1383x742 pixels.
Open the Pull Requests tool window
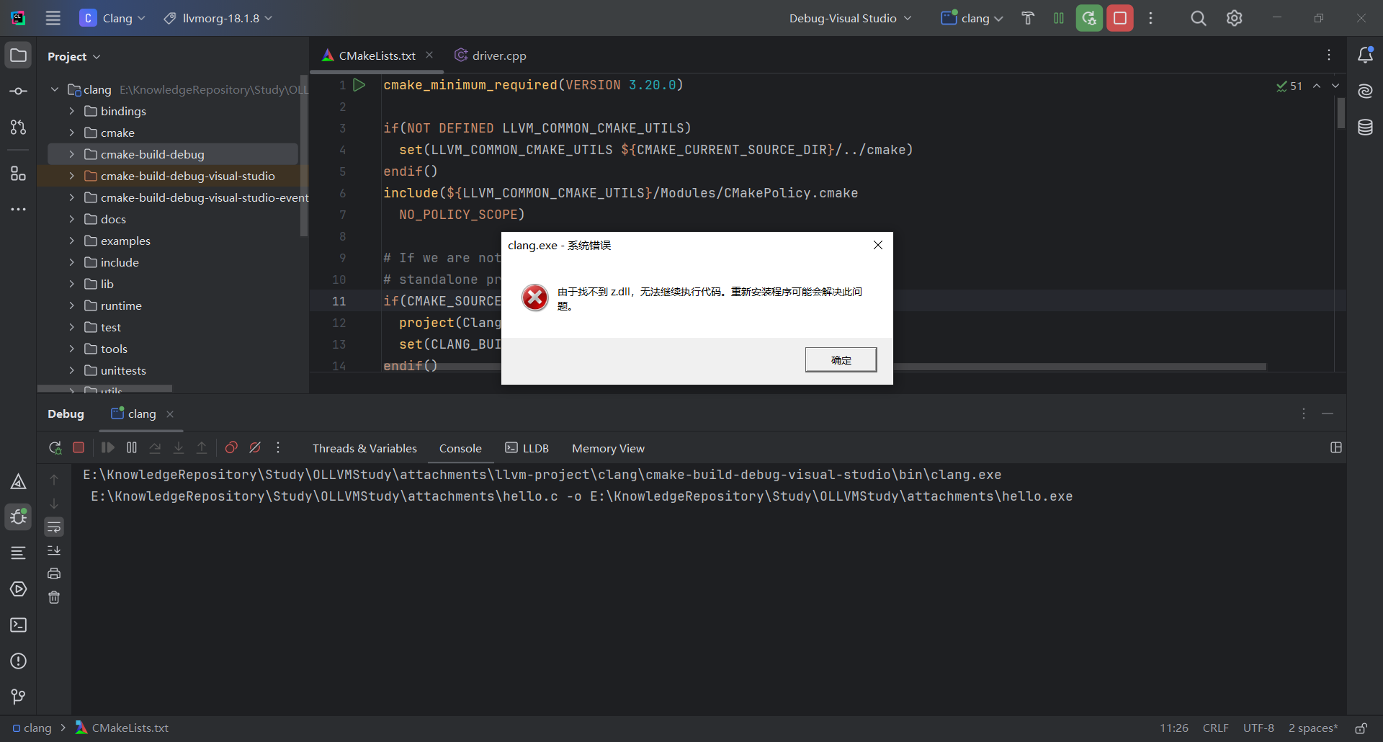pyautogui.click(x=19, y=128)
